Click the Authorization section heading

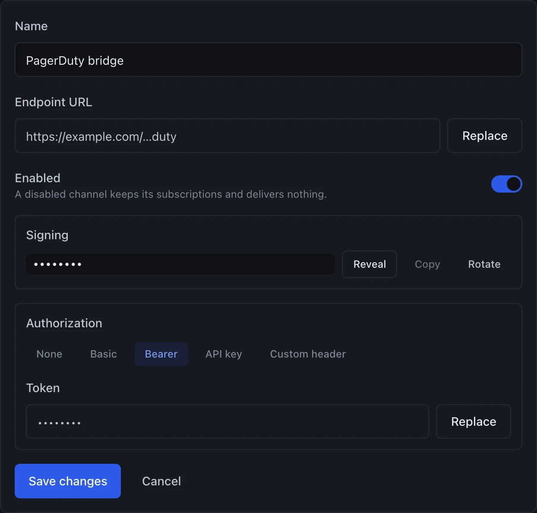click(x=64, y=323)
